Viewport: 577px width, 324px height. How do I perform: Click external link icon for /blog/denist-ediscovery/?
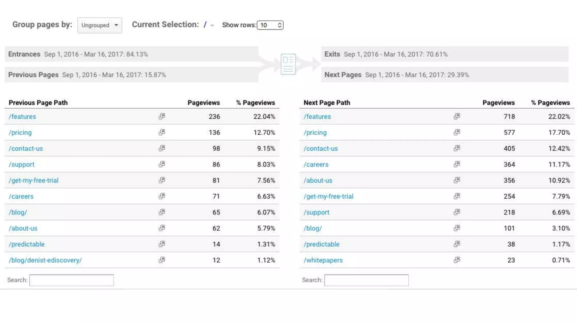[162, 260]
